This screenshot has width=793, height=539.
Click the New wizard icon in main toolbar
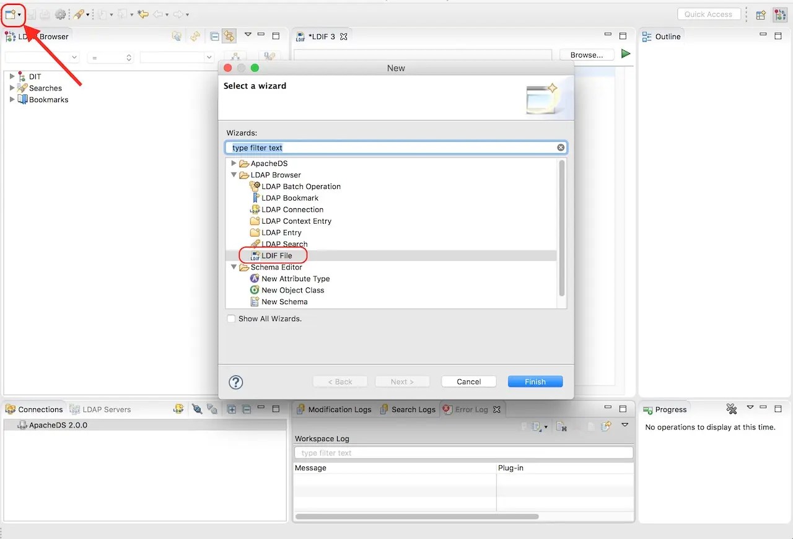pyautogui.click(x=9, y=14)
